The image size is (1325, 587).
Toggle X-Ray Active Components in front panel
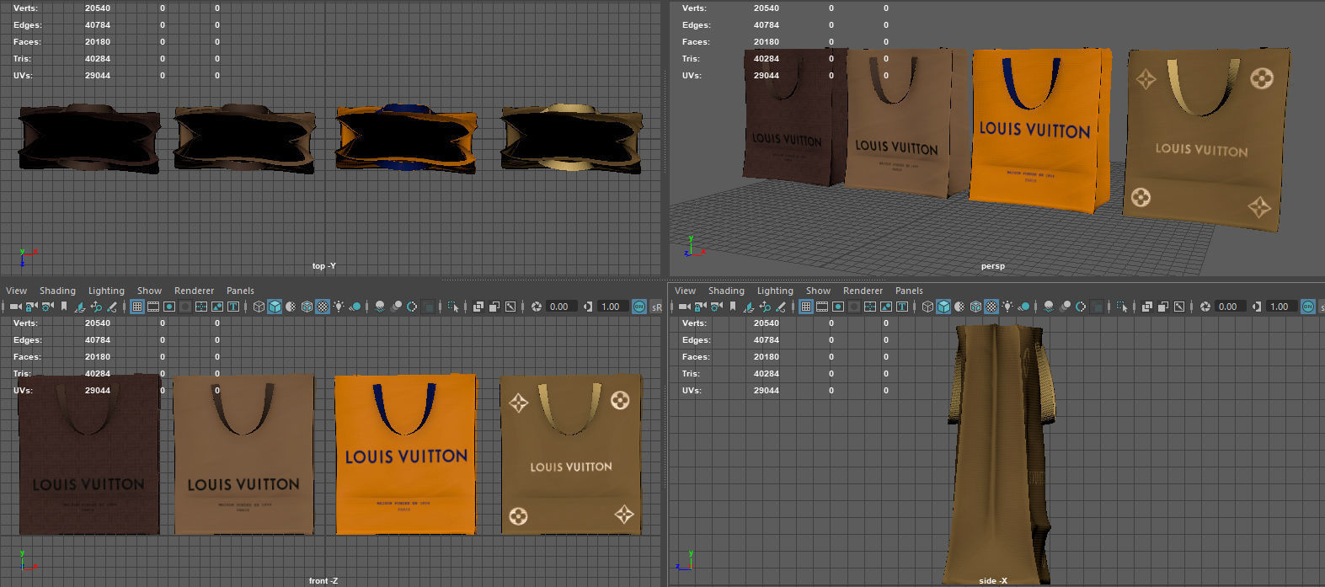494,307
